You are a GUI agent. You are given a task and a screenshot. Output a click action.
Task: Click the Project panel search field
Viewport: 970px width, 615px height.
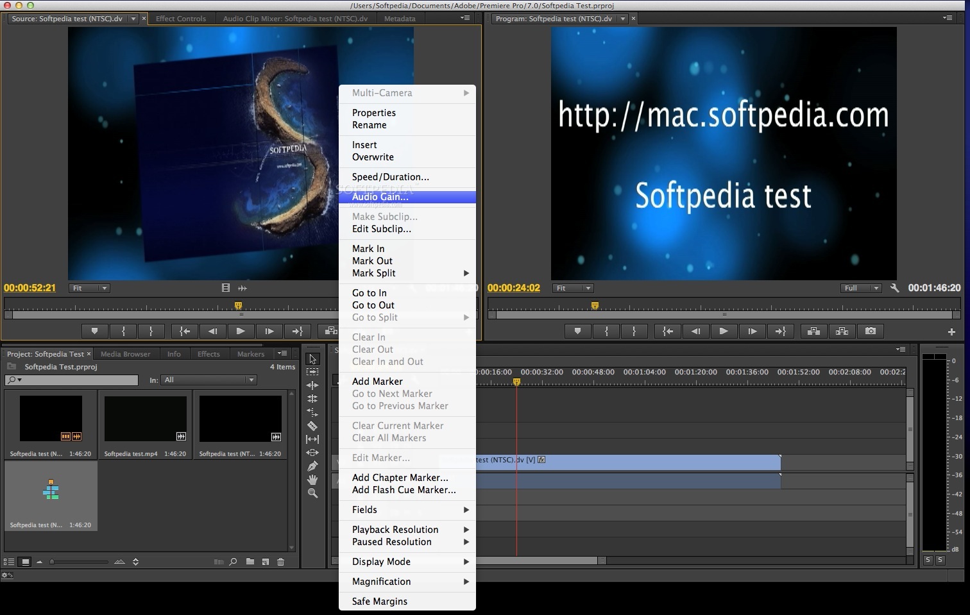pos(72,380)
